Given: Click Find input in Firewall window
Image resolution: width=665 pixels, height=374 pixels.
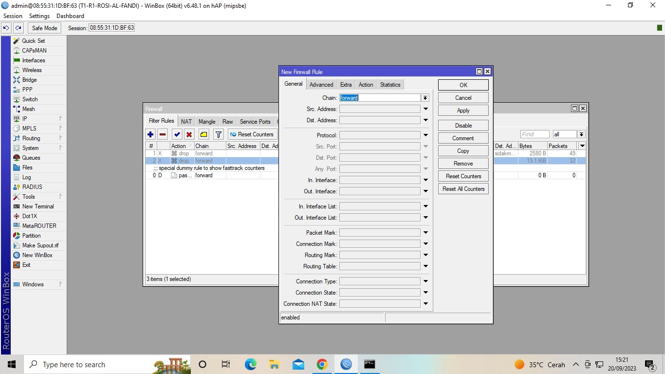Looking at the screenshot, I should 535,134.
